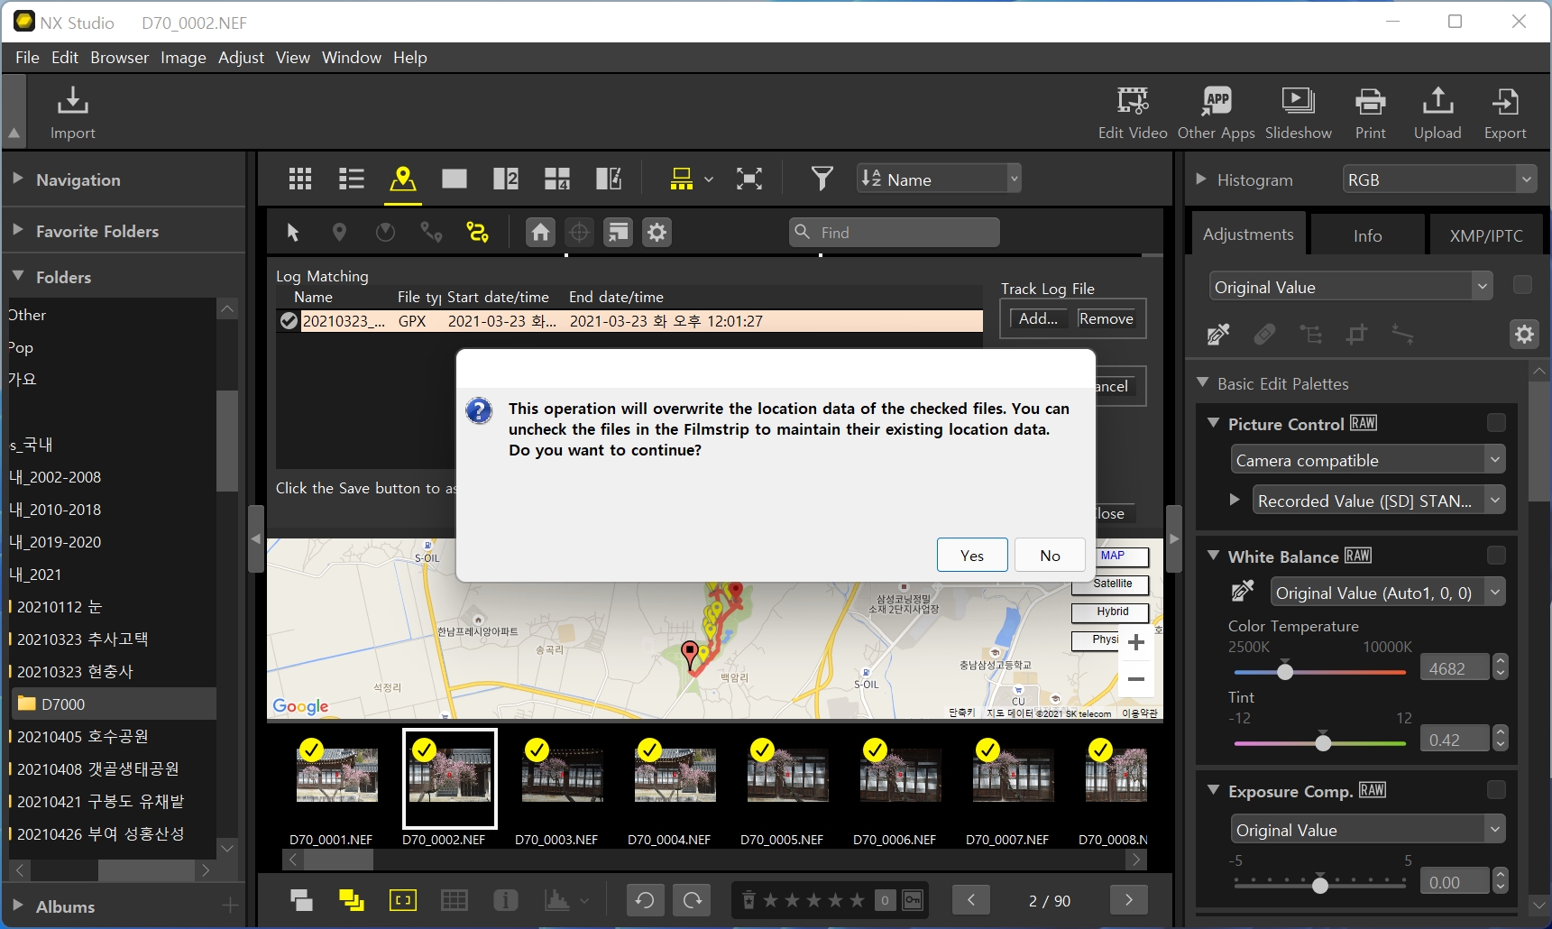Switch map to Satellite view
The image size is (1552, 929).
click(1110, 584)
